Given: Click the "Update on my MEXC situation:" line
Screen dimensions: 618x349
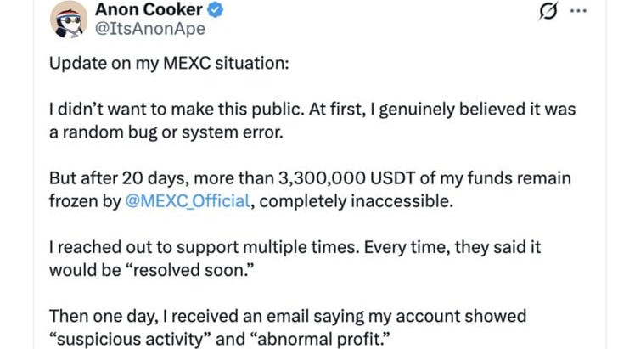Looking at the screenshot, I should point(169,64).
